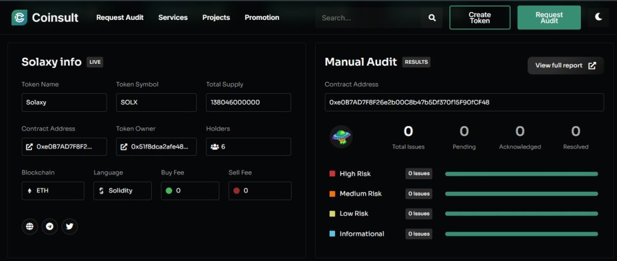Click the ETH blockchain text

[43, 191]
